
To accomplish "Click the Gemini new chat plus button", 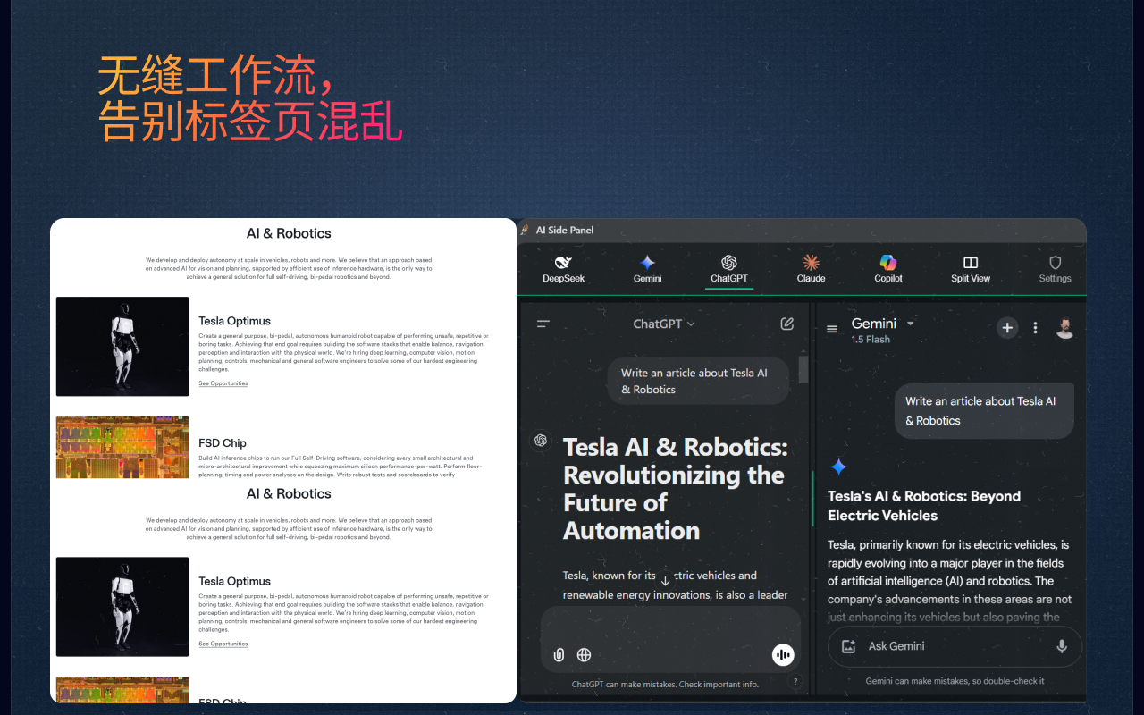I will [x=1007, y=328].
